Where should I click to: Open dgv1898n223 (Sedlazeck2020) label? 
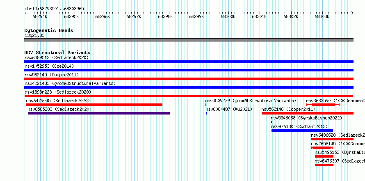[x=58, y=92]
